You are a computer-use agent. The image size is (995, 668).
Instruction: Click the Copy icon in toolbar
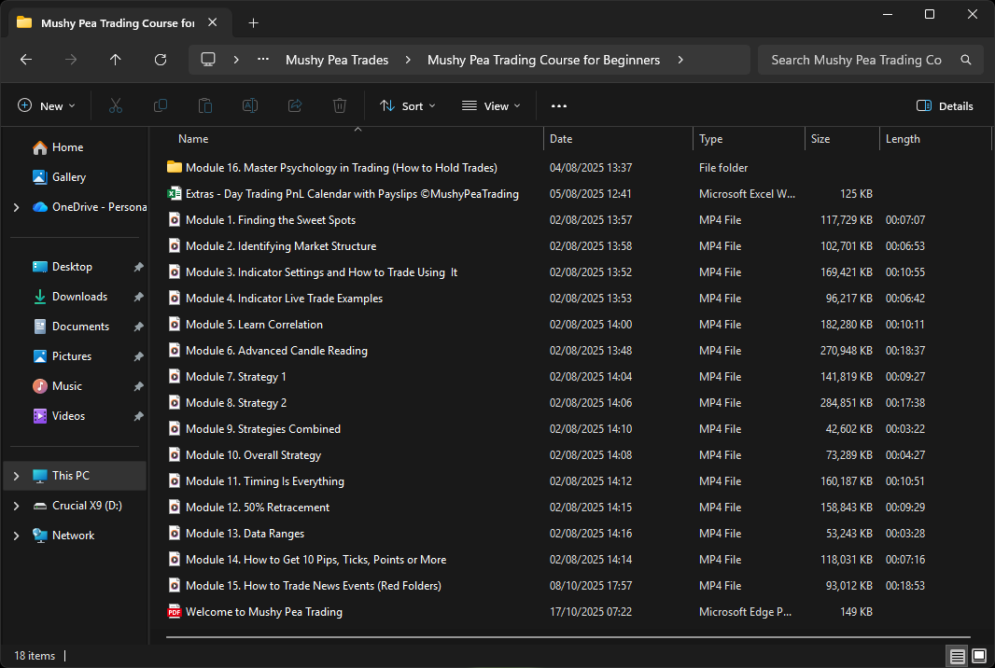click(161, 106)
